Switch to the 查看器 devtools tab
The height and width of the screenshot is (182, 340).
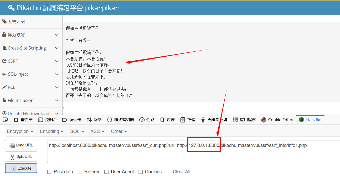point(23,120)
